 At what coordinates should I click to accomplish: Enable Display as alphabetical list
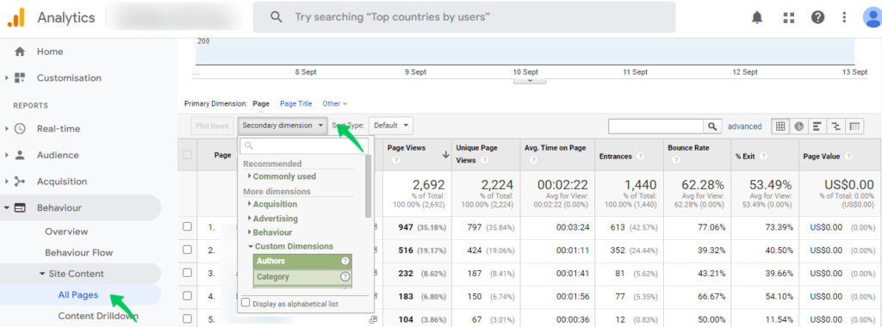click(245, 303)
